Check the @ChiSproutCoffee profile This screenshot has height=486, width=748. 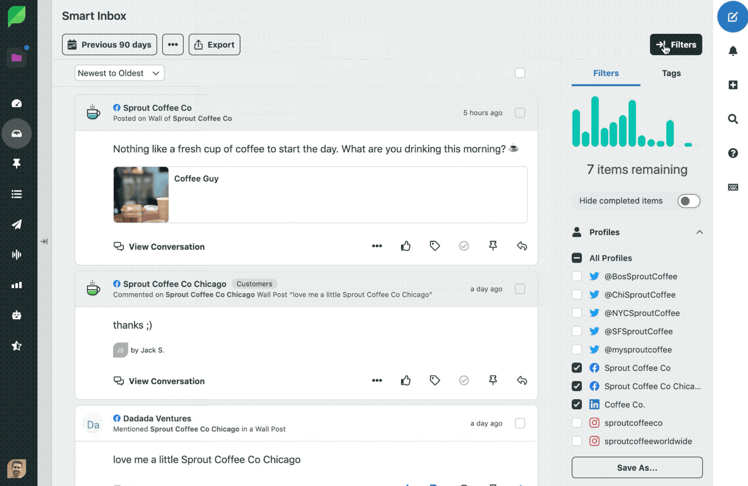[x=577, y=294]
